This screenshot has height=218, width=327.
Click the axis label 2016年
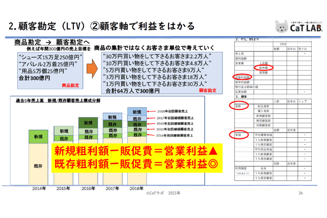coord(88,189)
